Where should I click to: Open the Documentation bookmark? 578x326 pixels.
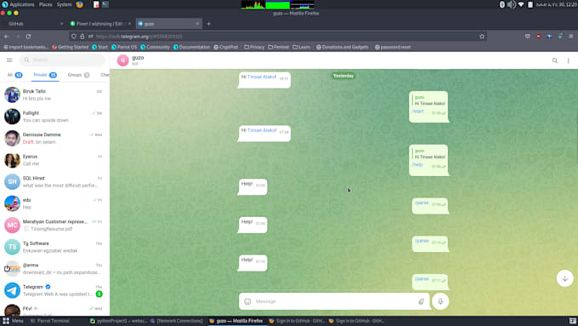coord(192,47)
